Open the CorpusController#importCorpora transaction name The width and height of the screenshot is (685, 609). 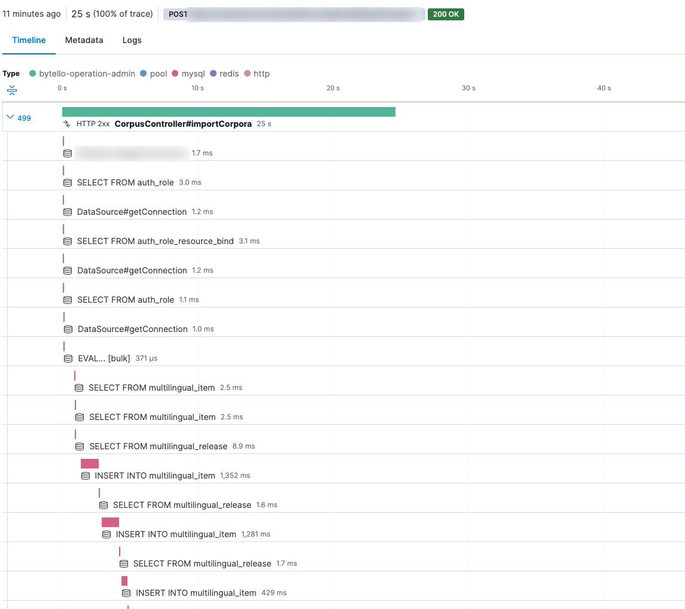tap(182, 124)
